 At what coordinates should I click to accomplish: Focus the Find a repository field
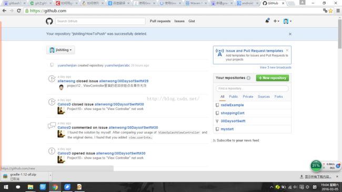252,88
